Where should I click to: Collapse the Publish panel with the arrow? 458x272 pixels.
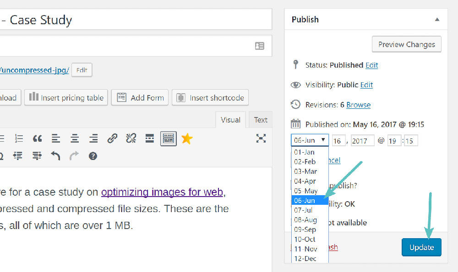437,20
